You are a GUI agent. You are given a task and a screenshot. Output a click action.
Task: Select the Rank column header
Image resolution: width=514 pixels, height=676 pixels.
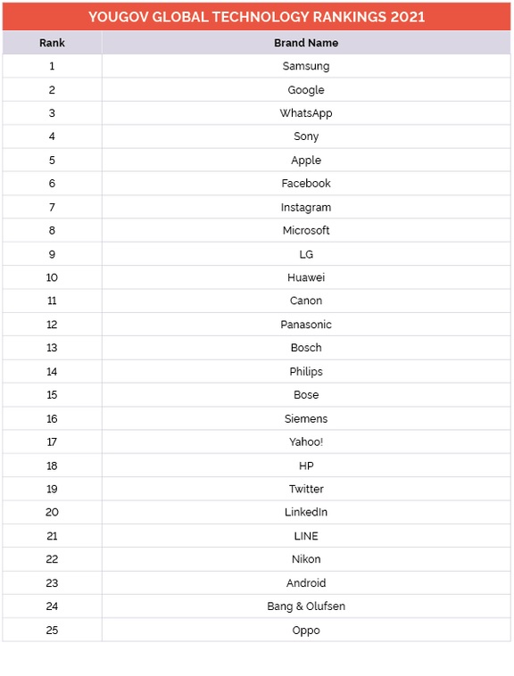click(x=52, y=43)
